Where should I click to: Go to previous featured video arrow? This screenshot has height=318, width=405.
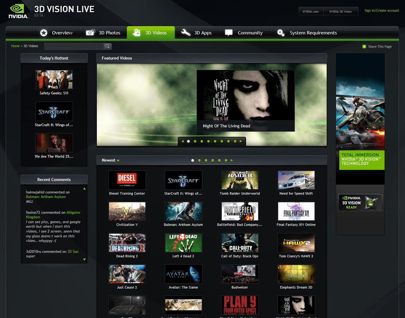point(183,141)
